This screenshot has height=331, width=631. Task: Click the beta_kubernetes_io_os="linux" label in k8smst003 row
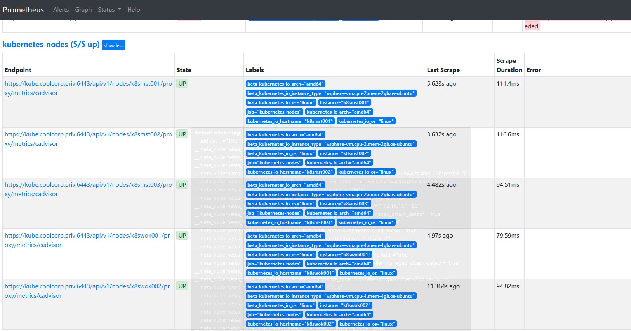pyautogui.click(x=281, y=204)
